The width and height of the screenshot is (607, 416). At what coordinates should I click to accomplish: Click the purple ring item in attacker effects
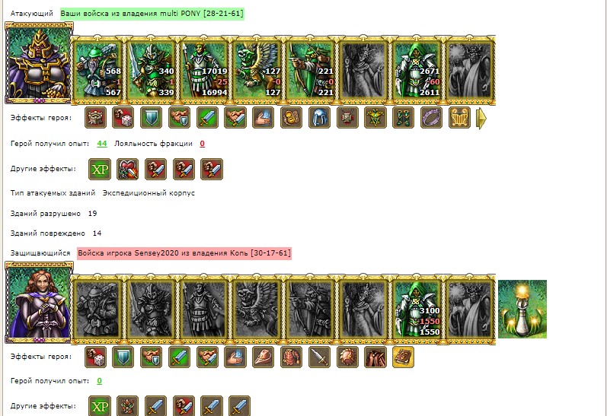(x=431, y=118)
